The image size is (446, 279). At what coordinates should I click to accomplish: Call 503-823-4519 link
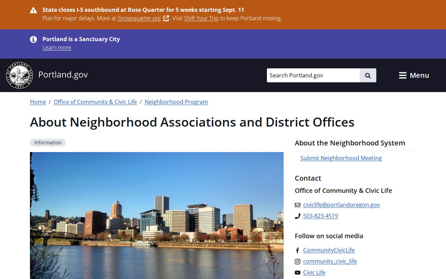tap(321, 216)
